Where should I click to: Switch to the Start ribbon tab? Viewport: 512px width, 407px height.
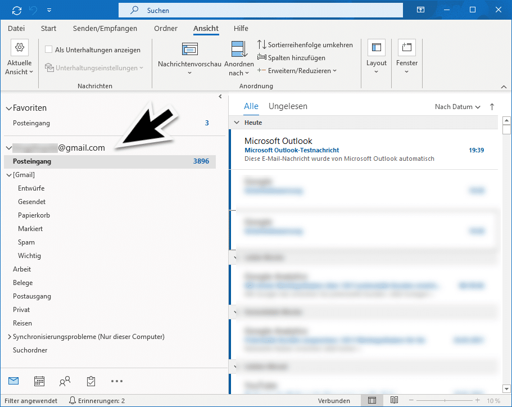[x=48, y=29]
